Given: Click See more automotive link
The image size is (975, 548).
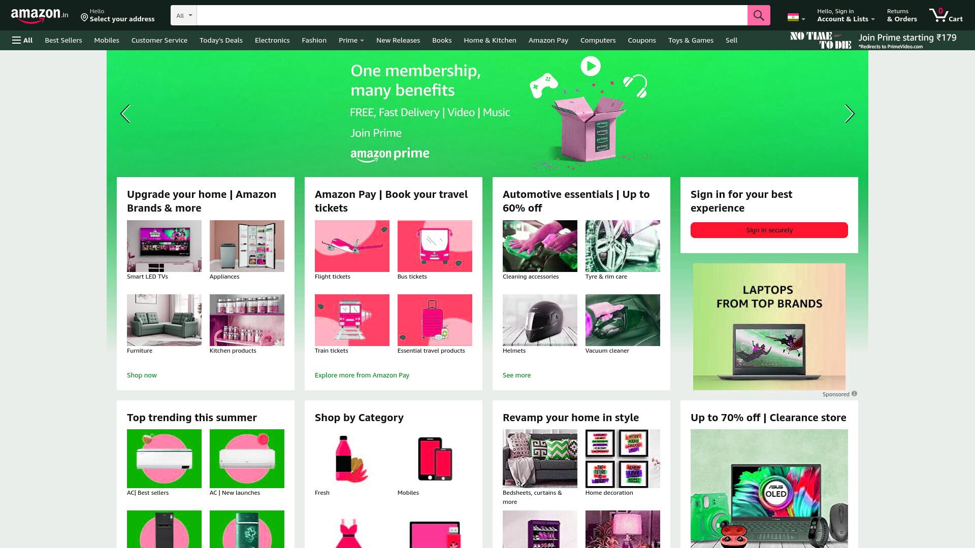Looking at the screenshot, I should [x=516, y=375].
